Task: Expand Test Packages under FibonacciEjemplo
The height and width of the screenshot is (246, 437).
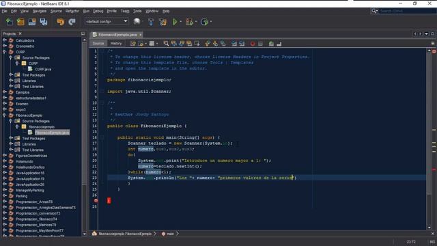Action: click(x=11, y=138)
